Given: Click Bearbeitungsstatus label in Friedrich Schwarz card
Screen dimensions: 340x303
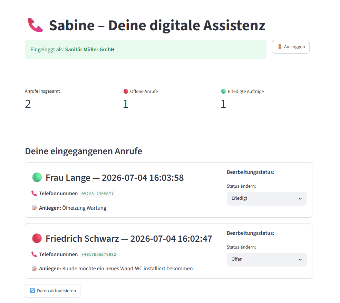Looking at the screenshot, I should point(251,233).
